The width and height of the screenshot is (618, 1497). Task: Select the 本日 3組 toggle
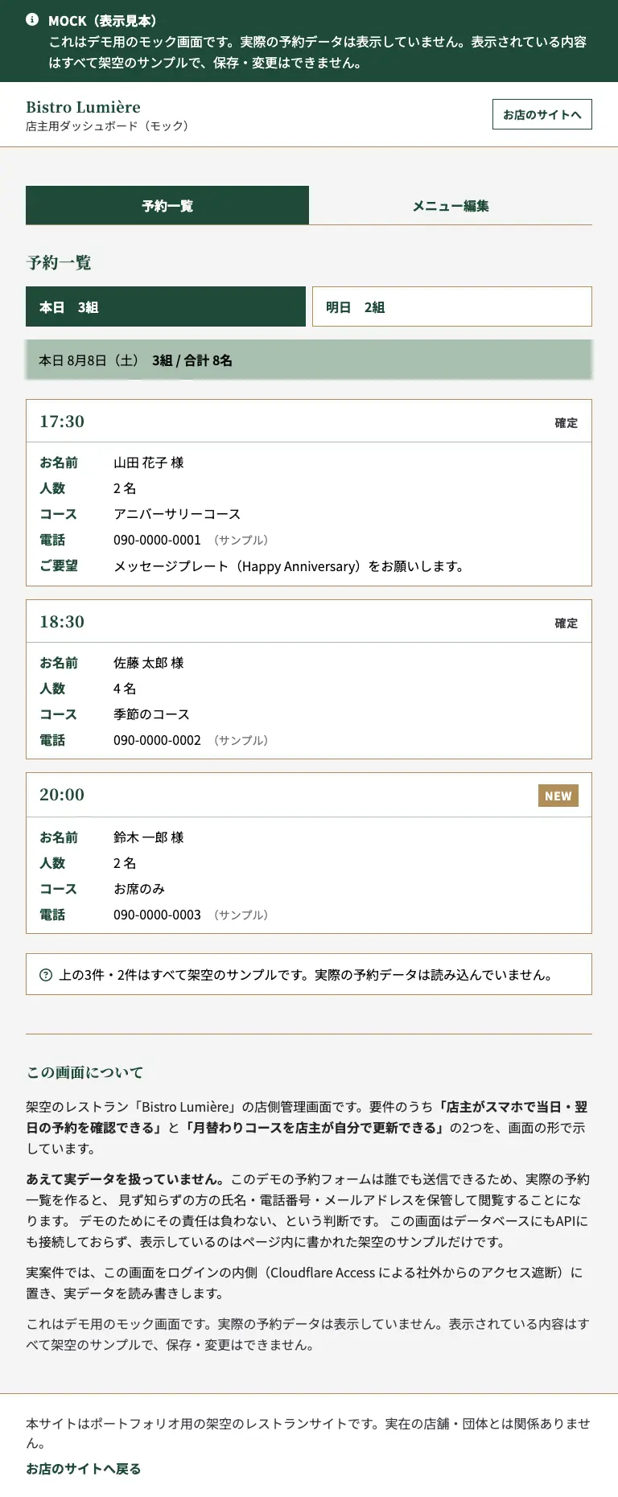166,306
